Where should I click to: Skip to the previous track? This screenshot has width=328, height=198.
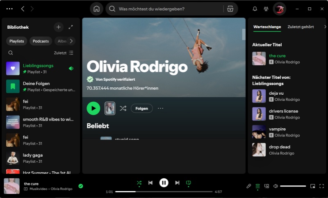pos(150,183)
